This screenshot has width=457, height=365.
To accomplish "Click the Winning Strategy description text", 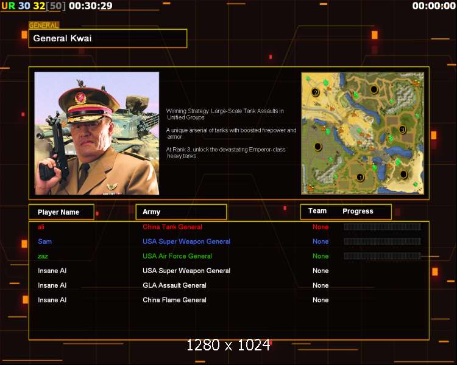I will (225, 114).
